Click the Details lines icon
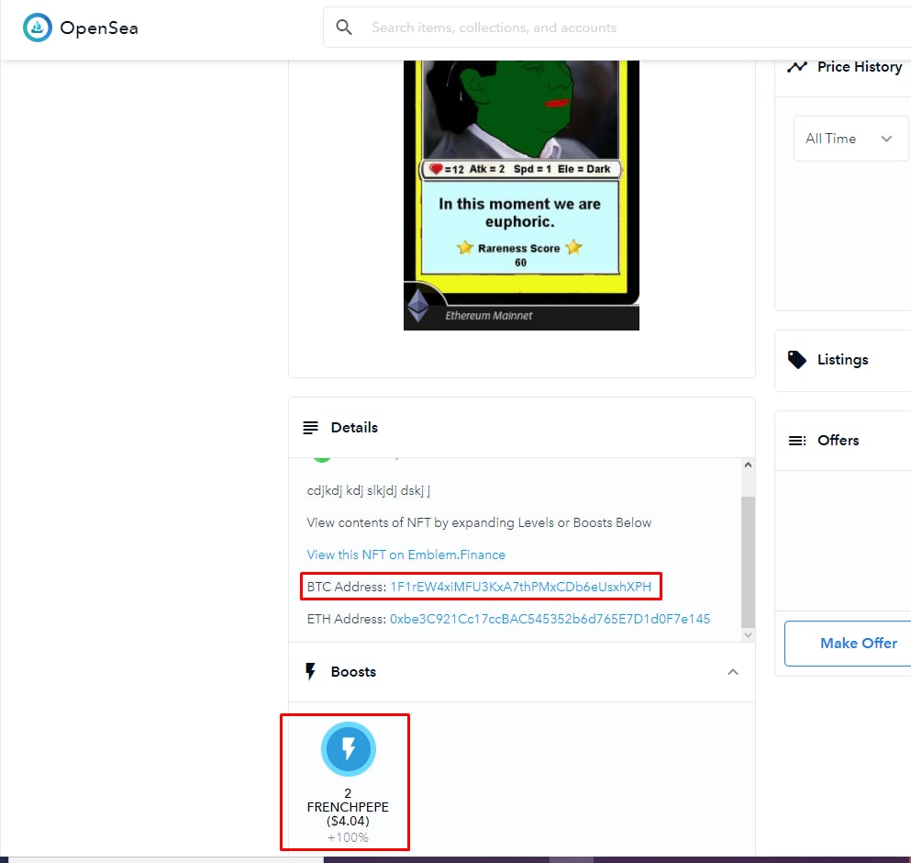911x863 pixels. coord(310,428)
